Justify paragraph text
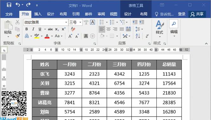 (122, 29)
